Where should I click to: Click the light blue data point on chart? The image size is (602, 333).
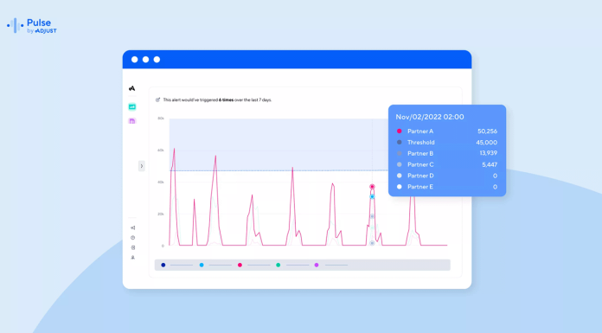tap(372, 196)
